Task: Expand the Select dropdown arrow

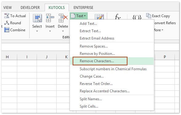Action: click(37, 31)
